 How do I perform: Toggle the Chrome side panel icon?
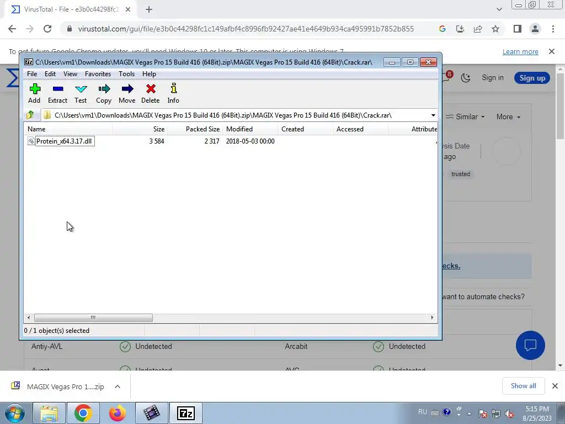[x=518, y=29]
